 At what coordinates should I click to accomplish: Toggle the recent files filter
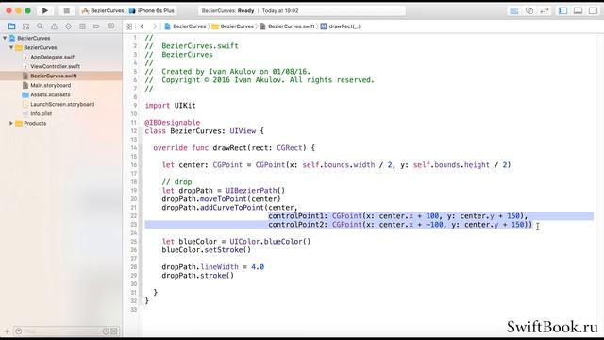(x=106, y=331)
